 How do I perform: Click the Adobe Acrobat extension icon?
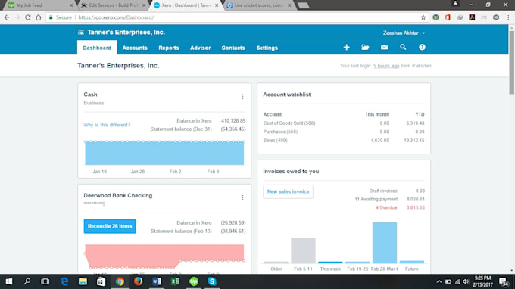pos(472,17)
